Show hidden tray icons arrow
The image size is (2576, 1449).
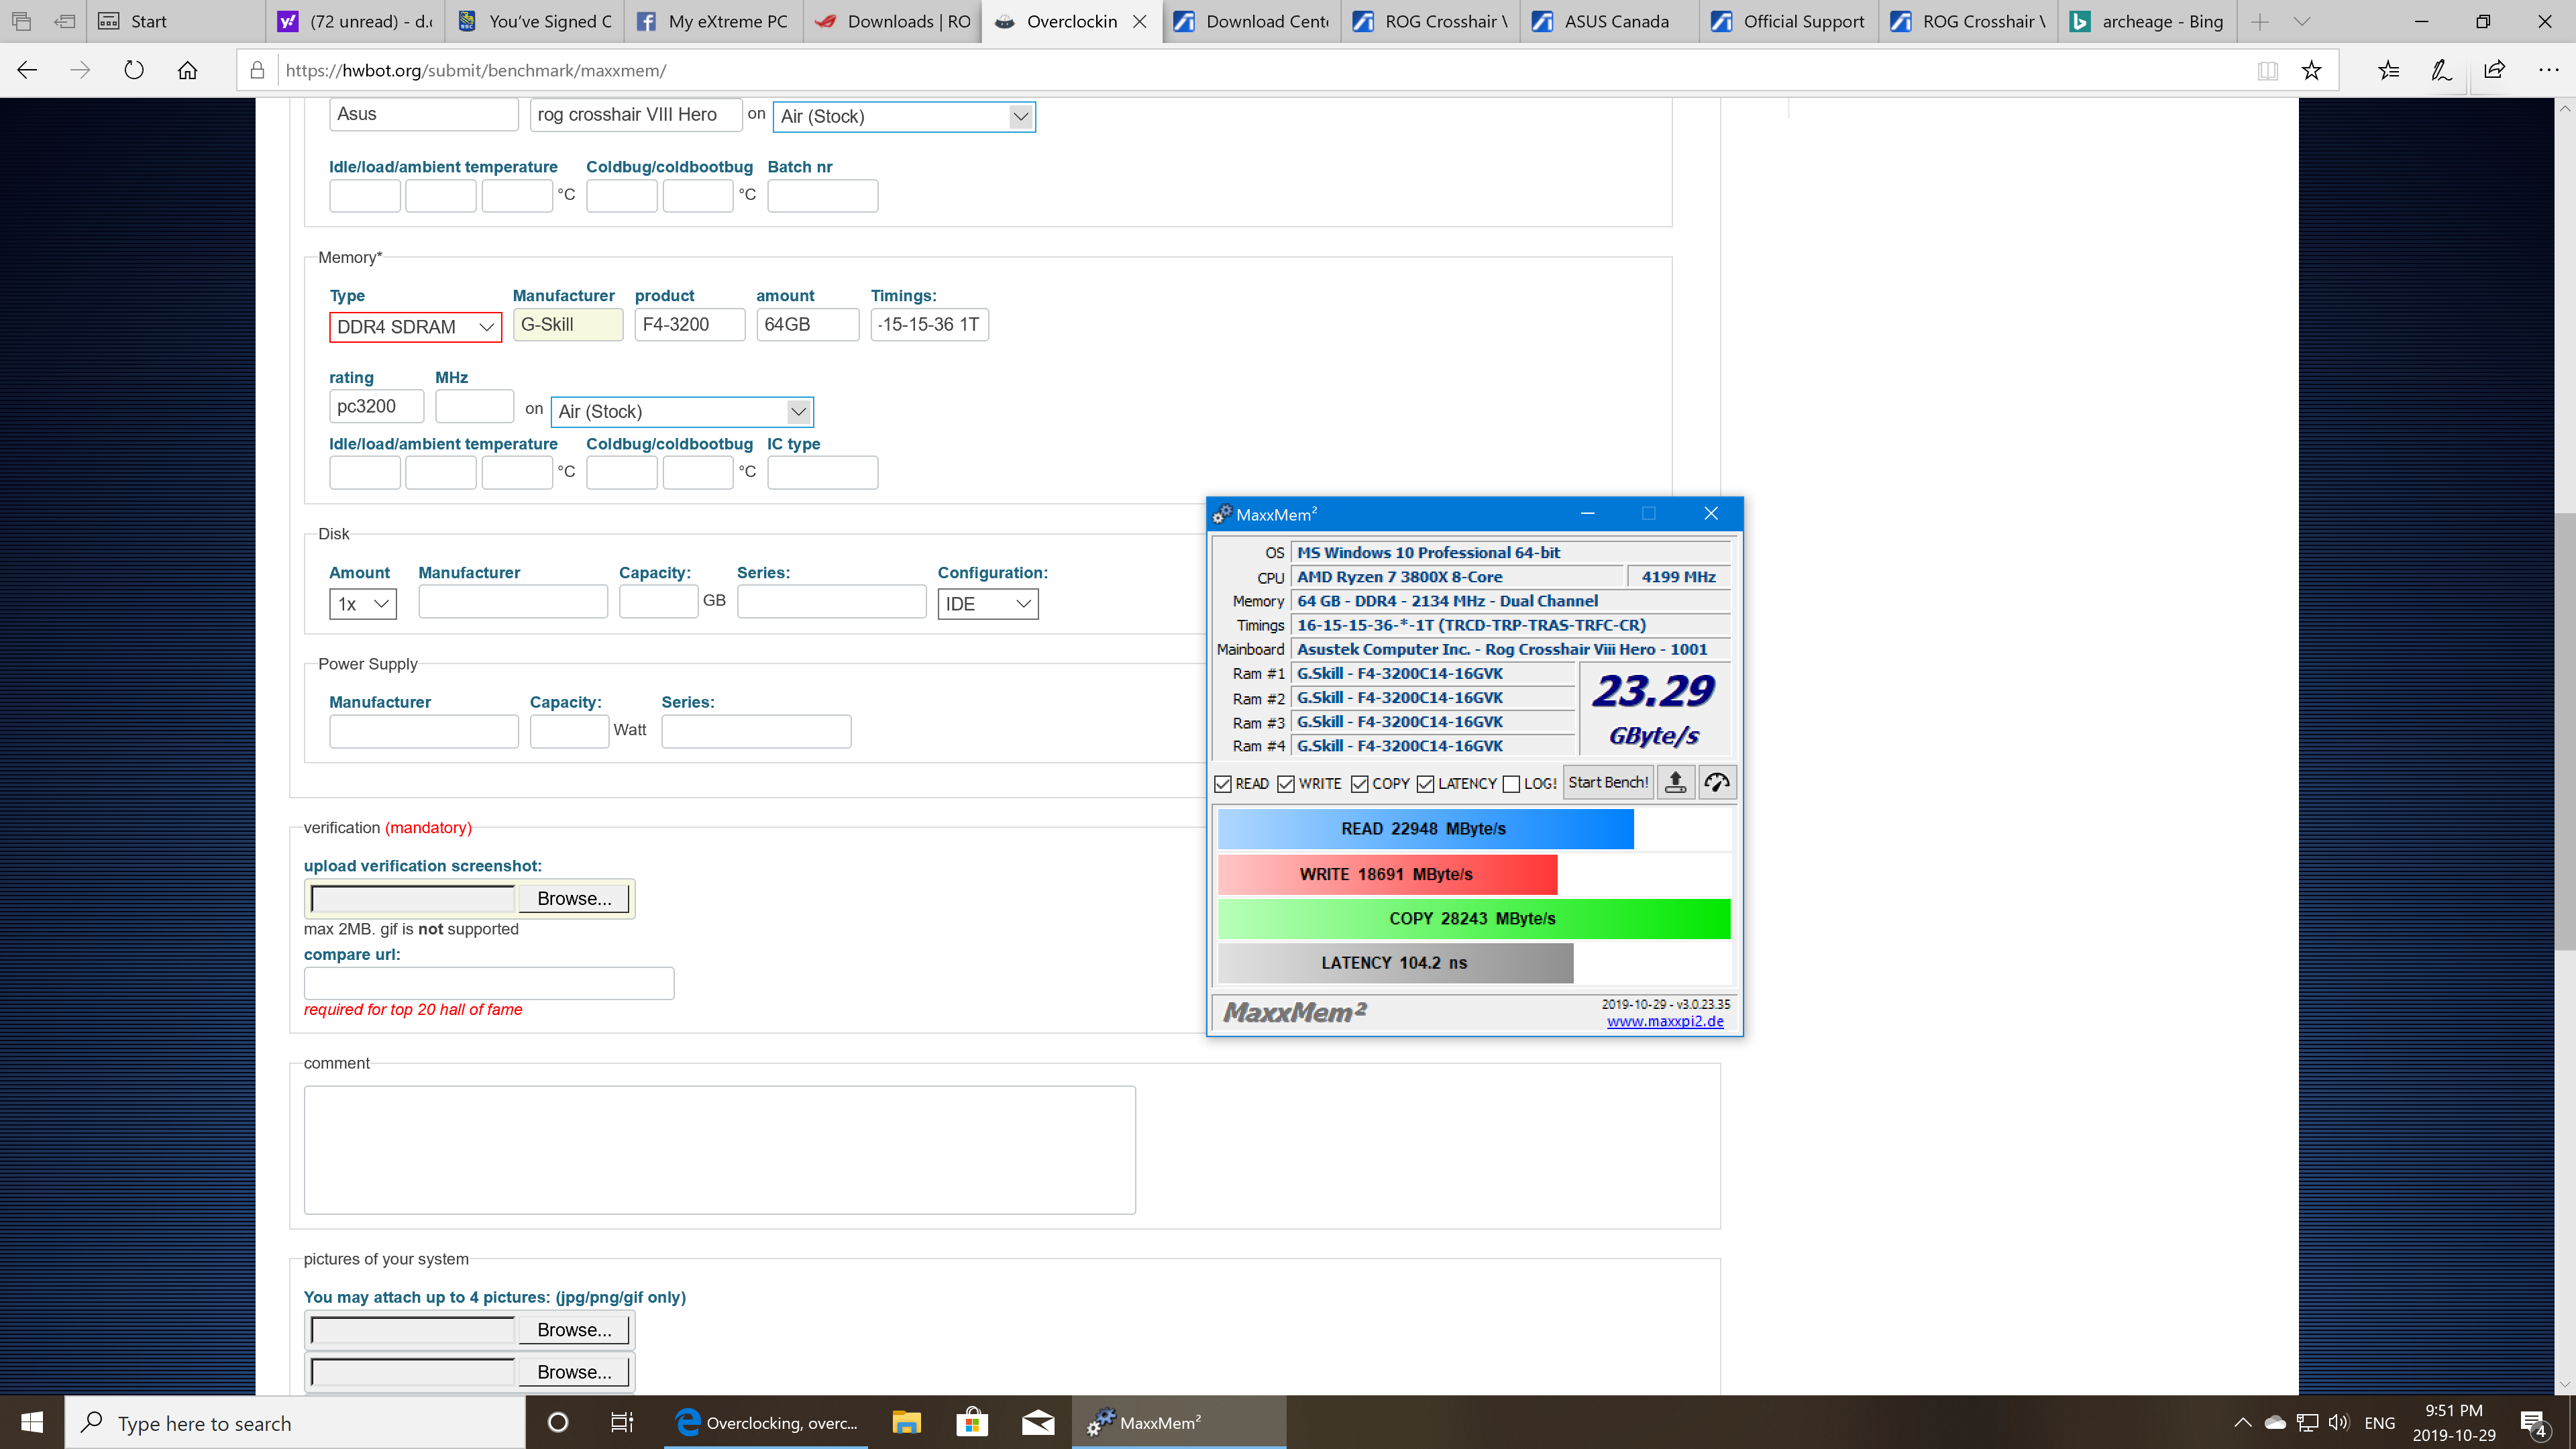pyautogui.click(x=2243, y=1422)
